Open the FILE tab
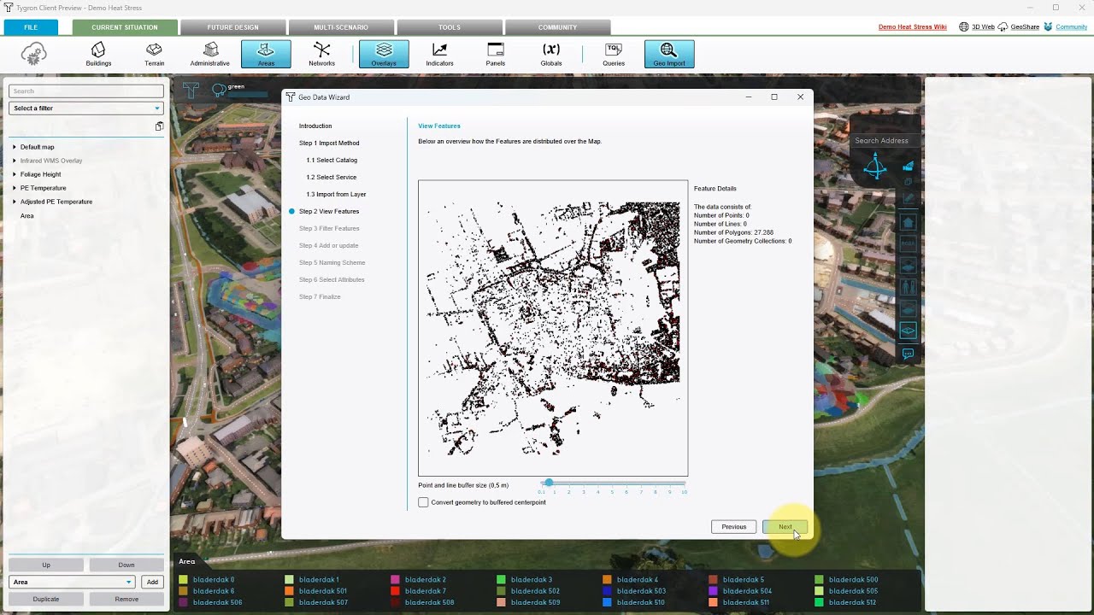 [x=31, y=27]
